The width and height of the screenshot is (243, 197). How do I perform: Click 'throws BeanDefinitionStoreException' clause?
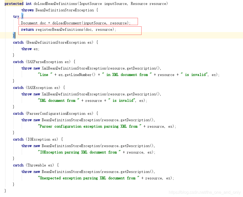point(57,10)
